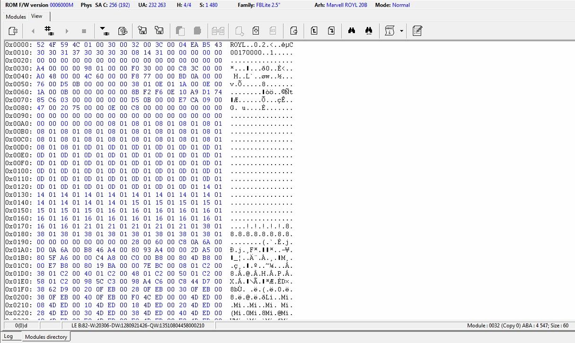The image size is (575, 343).
Task: Click the page with left-arrow icon
Action: point(293,31)
